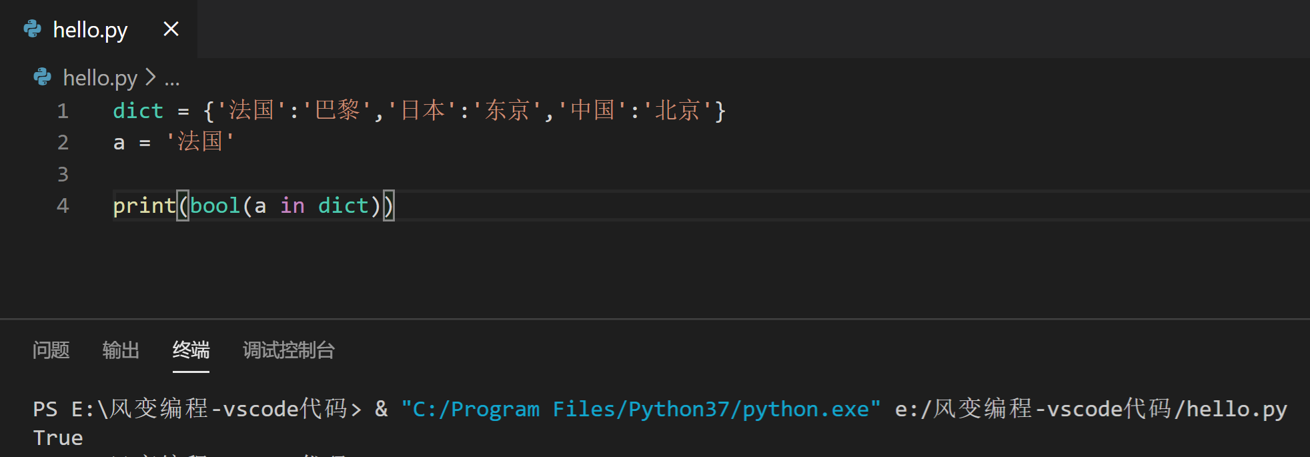
Task: Click the Python icon in breadcrumb
Action: click(42, 77)
